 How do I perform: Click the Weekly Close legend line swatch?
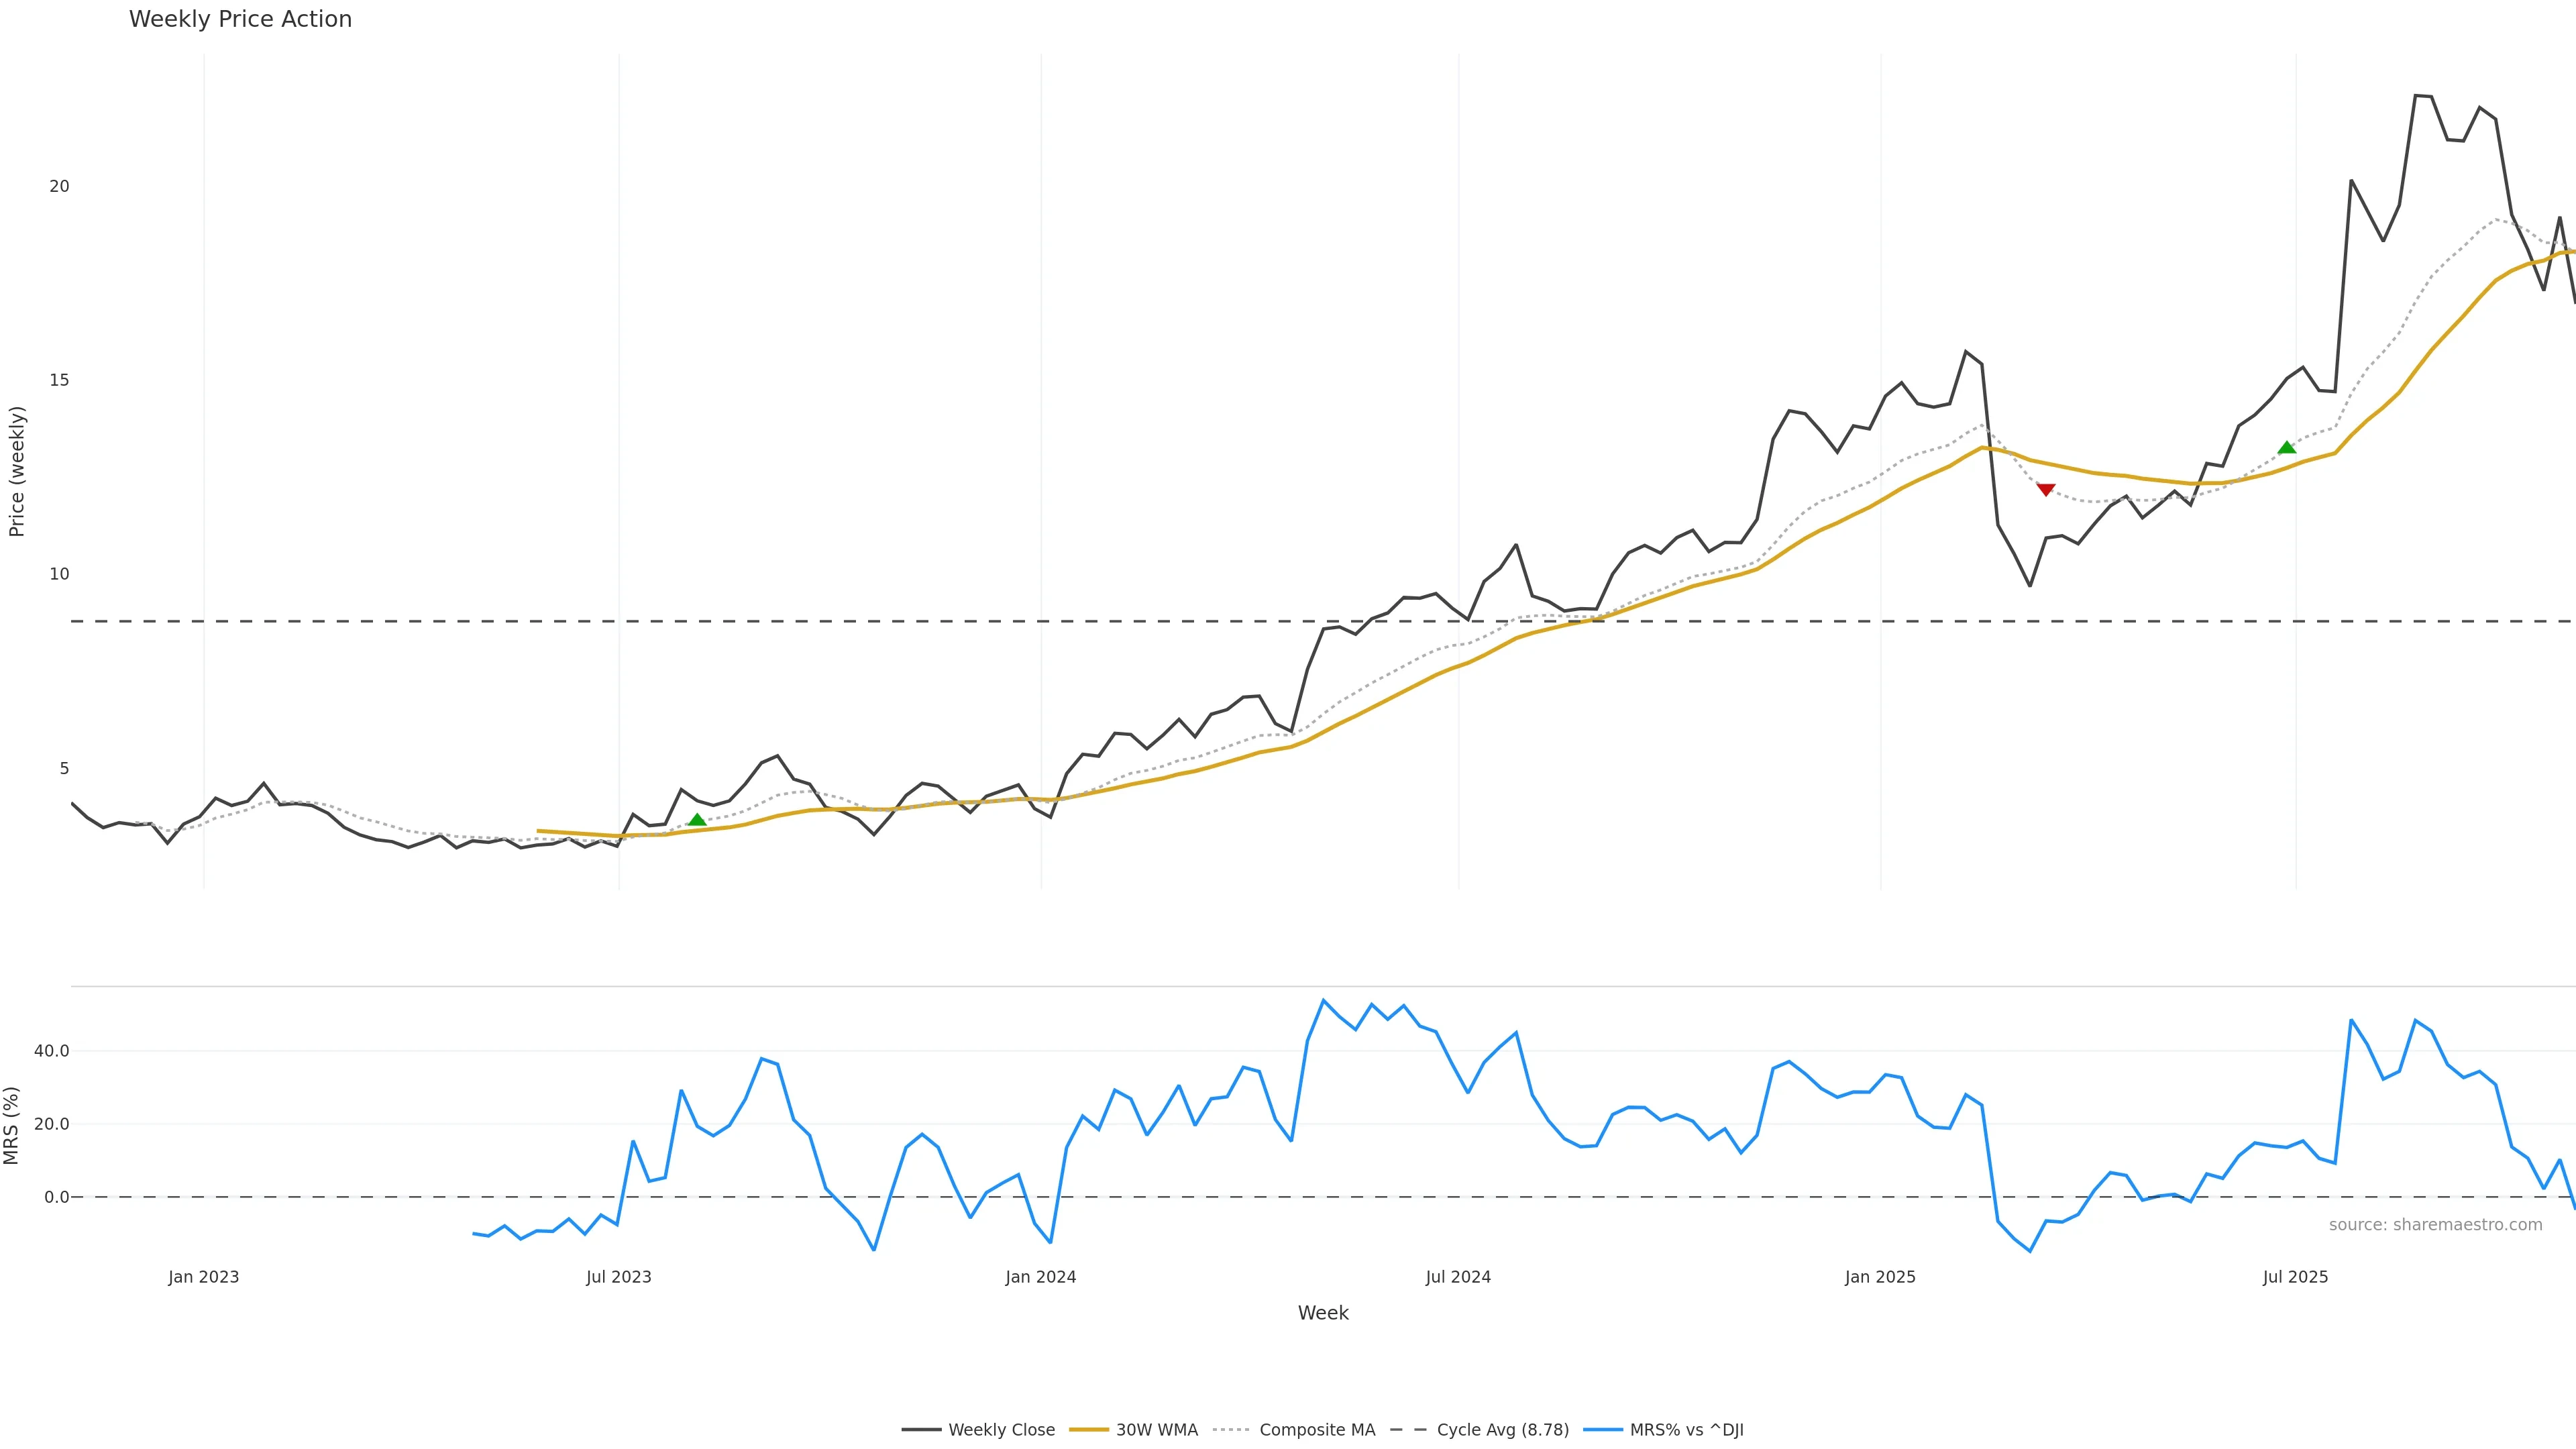click(x=921, y=1430)
